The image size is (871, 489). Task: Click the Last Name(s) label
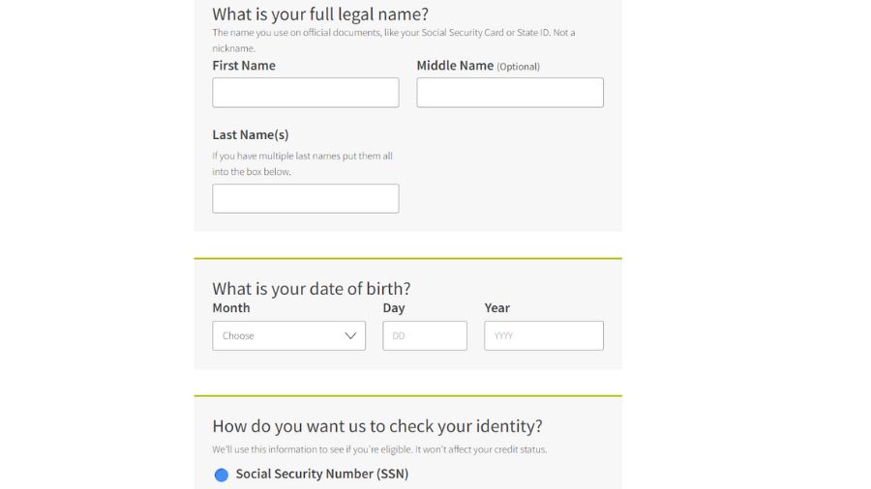(x=251, y=134)
